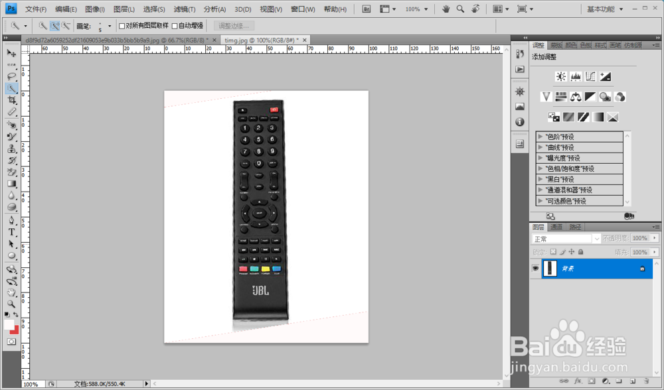Click the foreground color swatch

(9, 324)
